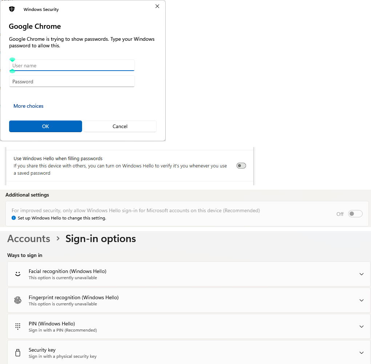Expand the Security key option chevron
The image size is (371, 364).
click(361, 353)
